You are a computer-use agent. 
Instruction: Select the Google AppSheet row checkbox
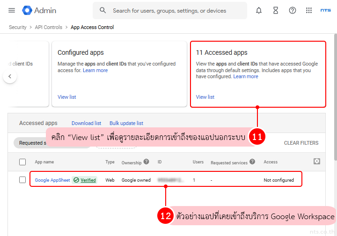click(x=22, y=180)
